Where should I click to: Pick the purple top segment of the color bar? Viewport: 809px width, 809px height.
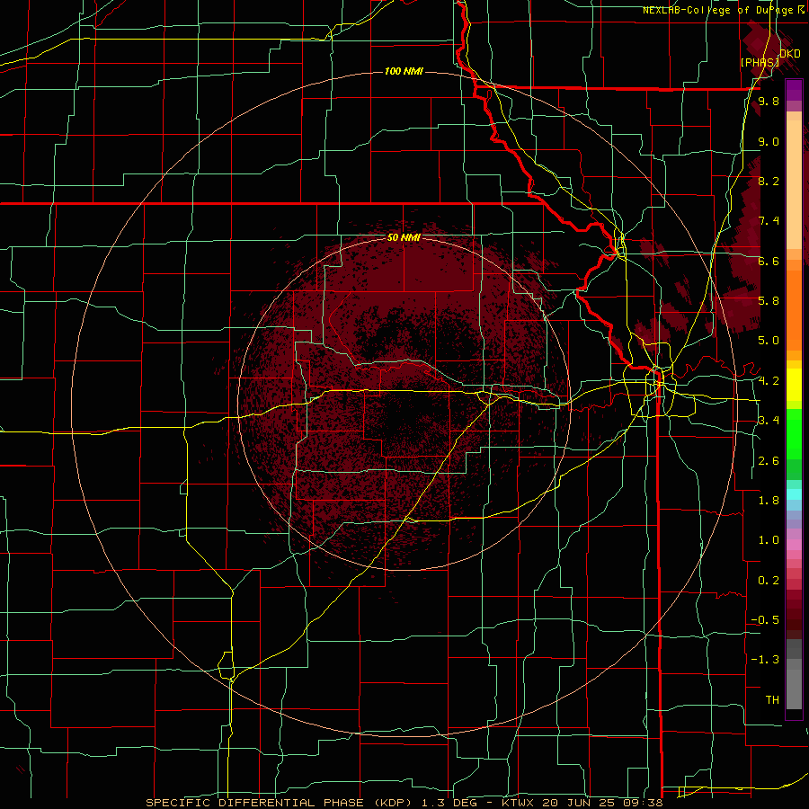794,90
